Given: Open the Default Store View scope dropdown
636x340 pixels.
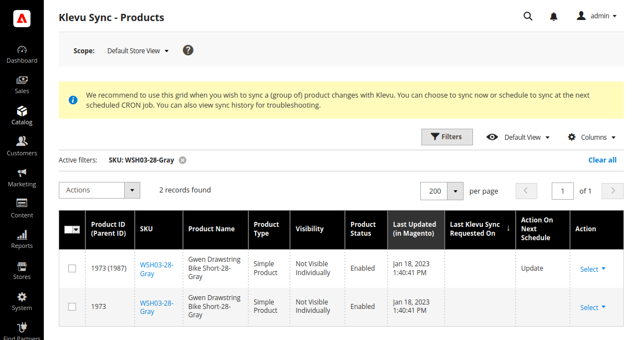Looking at the screenshot, I should pos(138,50).
